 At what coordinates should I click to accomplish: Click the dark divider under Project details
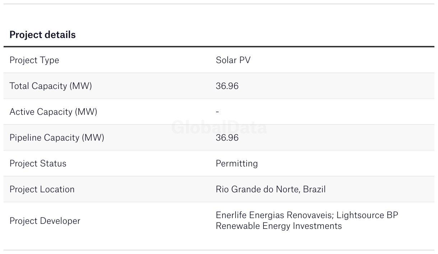tap(219, 47)
